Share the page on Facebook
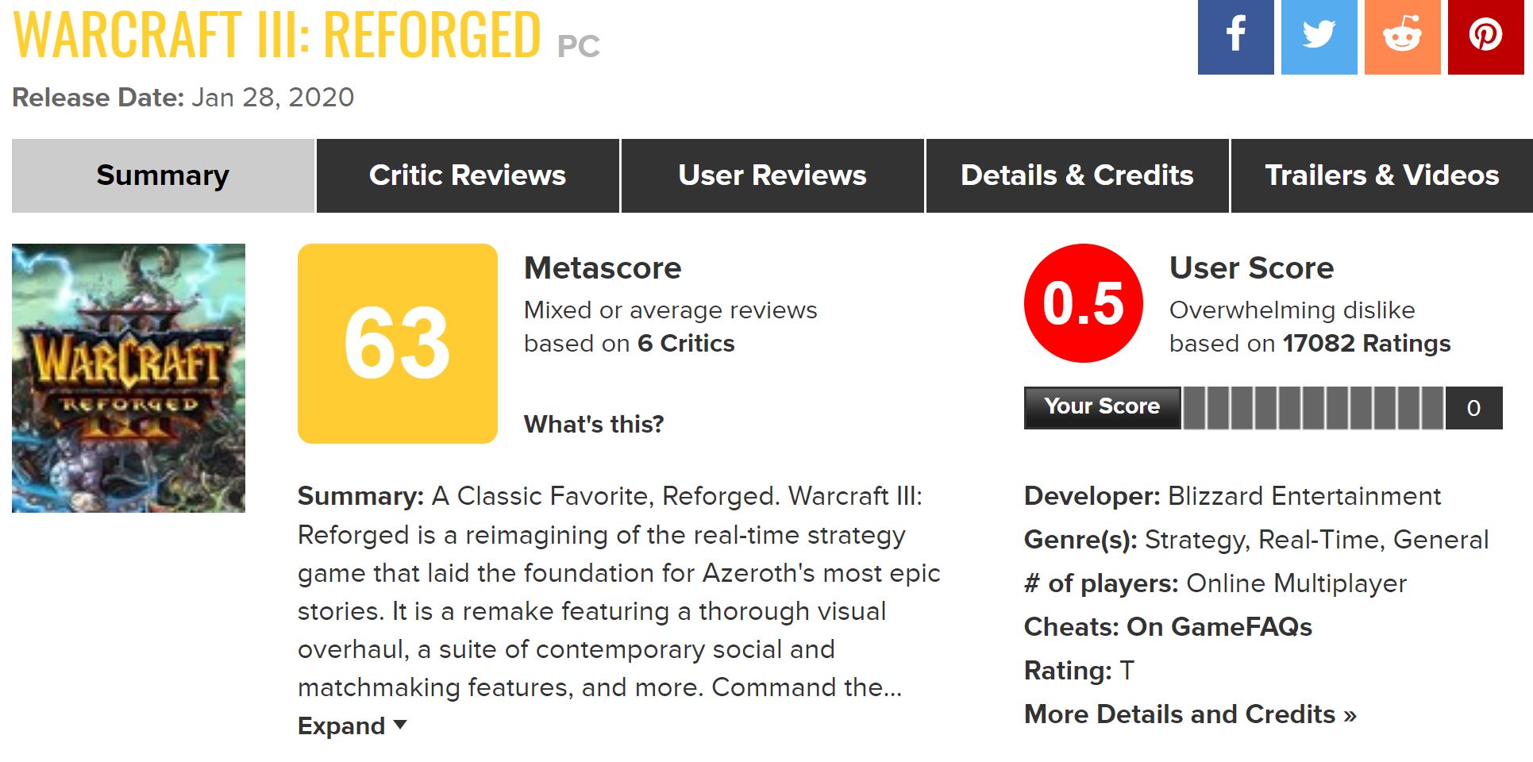1533x762 pixels. click(1235, 37)
